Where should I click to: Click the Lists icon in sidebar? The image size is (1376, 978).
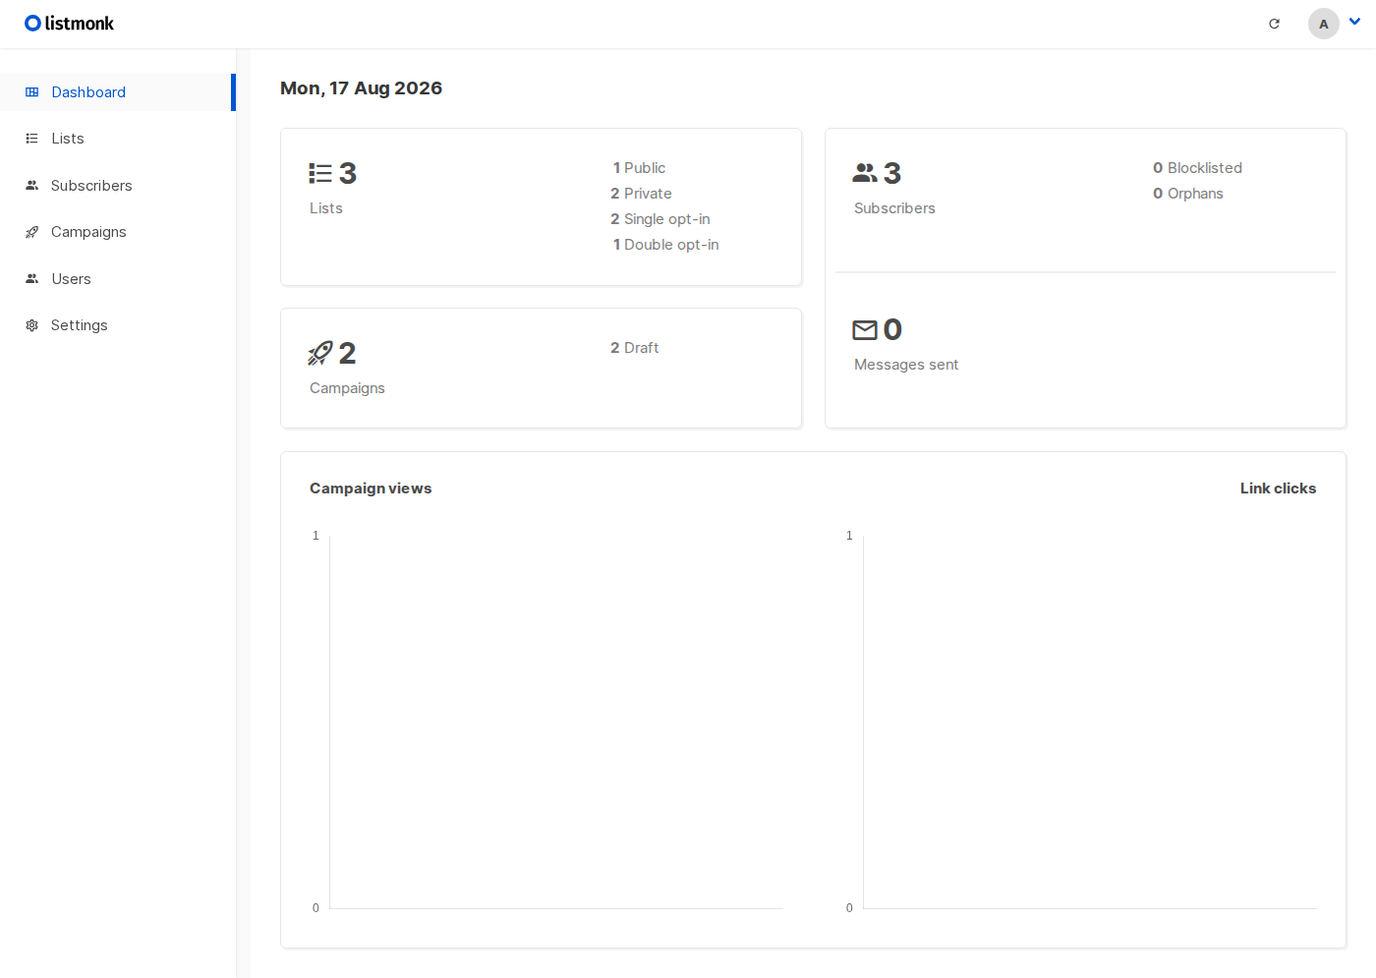tap(32, 139)
